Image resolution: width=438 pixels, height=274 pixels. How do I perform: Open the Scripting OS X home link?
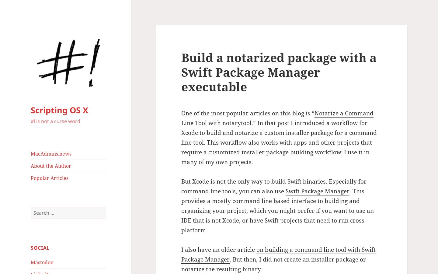[59, 110]
